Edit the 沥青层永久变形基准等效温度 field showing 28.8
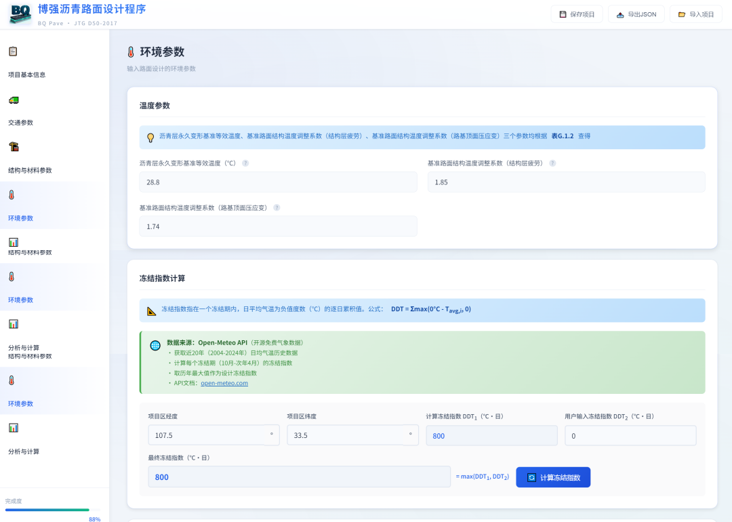The width and height of the screenshot is (732, 522). click(279, 182)
